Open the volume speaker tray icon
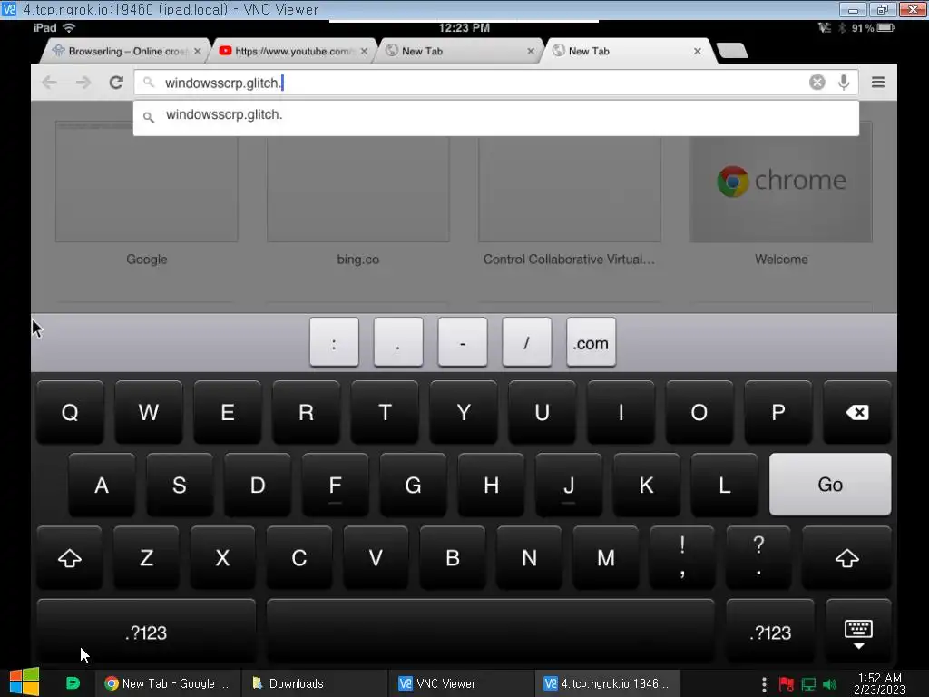The height and width of the screenshot is (697, 929). [x=829, y=684]
